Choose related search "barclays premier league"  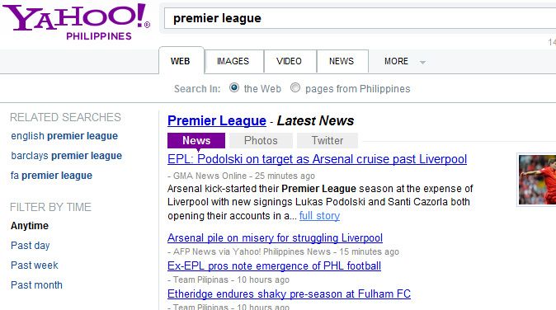[x=66, y=156]
